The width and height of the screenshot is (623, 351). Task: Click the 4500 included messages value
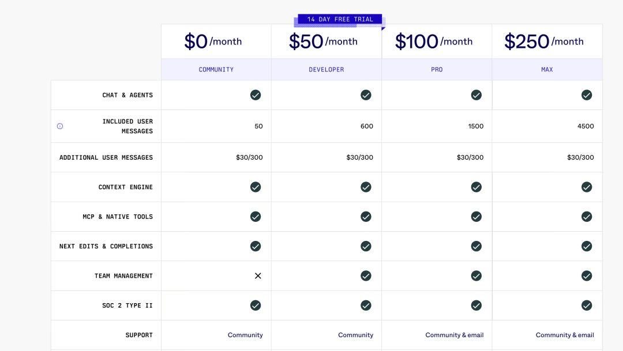point(586,126)
